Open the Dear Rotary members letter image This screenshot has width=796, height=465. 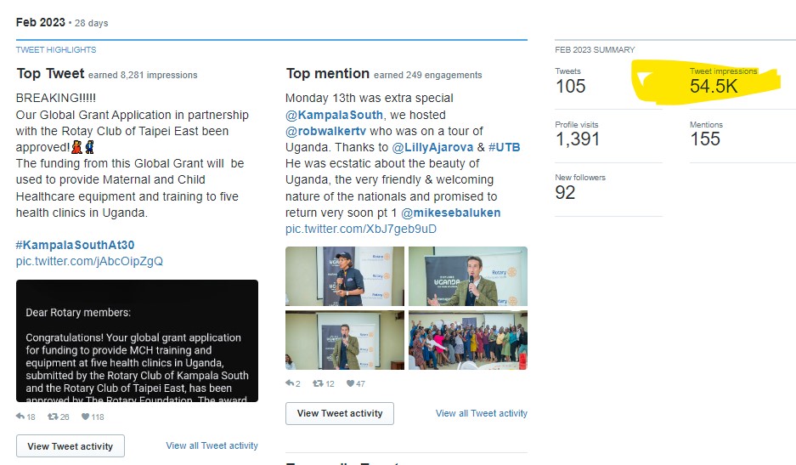pyautogui.click(x=137, y=341)
